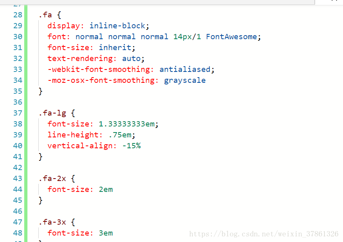Click the antialiased value
Screen dimensions: 343x242
(185, 69)
